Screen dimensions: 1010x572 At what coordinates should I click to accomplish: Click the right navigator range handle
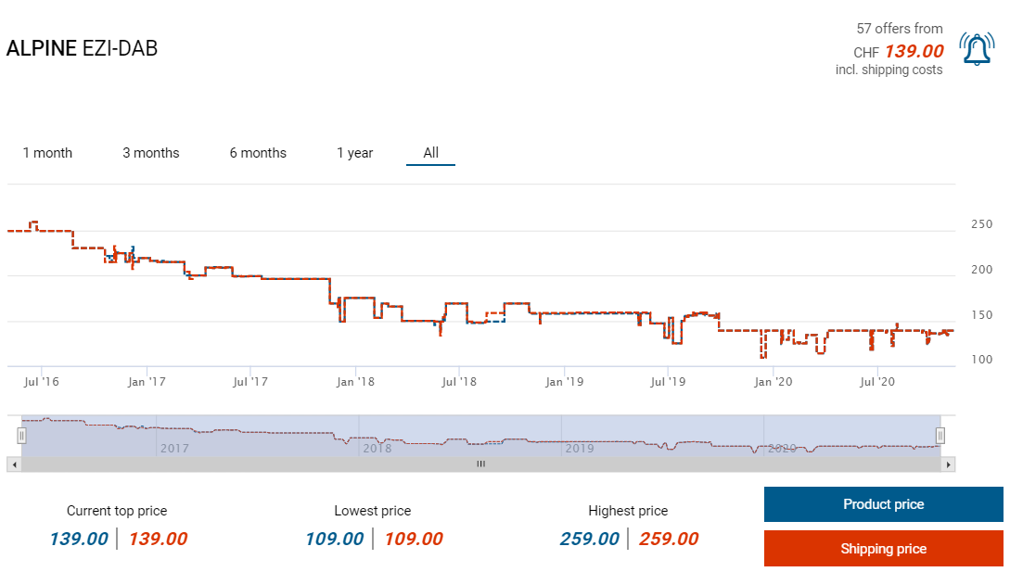pyautogui.click(x=940, y=436)
